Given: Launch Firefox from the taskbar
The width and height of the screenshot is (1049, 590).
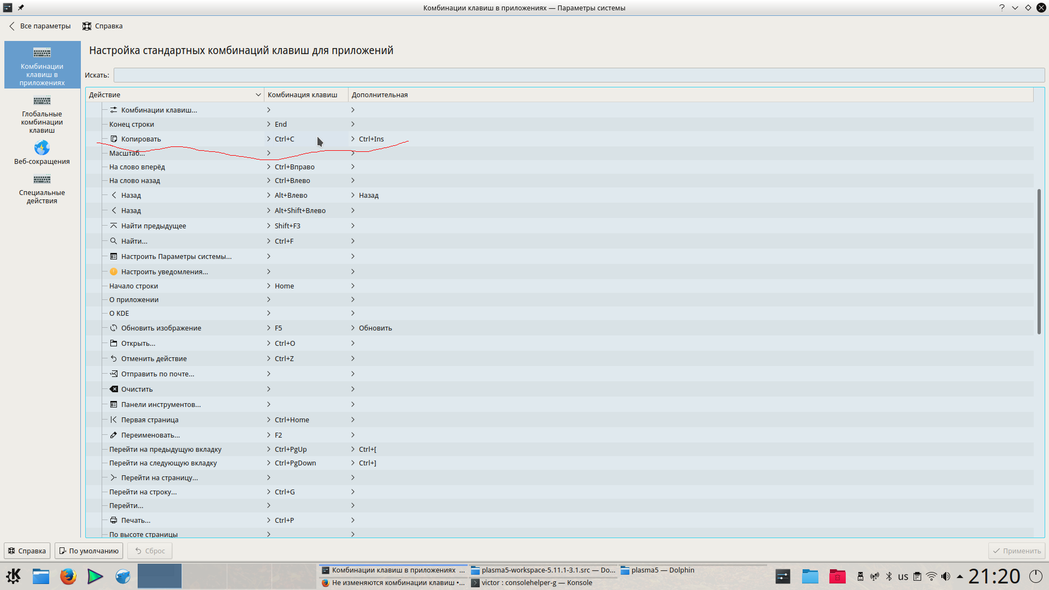Looking at the screenshot, I should tap(68, 576).
